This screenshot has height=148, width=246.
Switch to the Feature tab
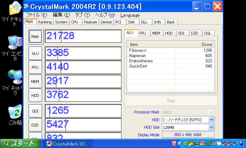click(90, 22)
